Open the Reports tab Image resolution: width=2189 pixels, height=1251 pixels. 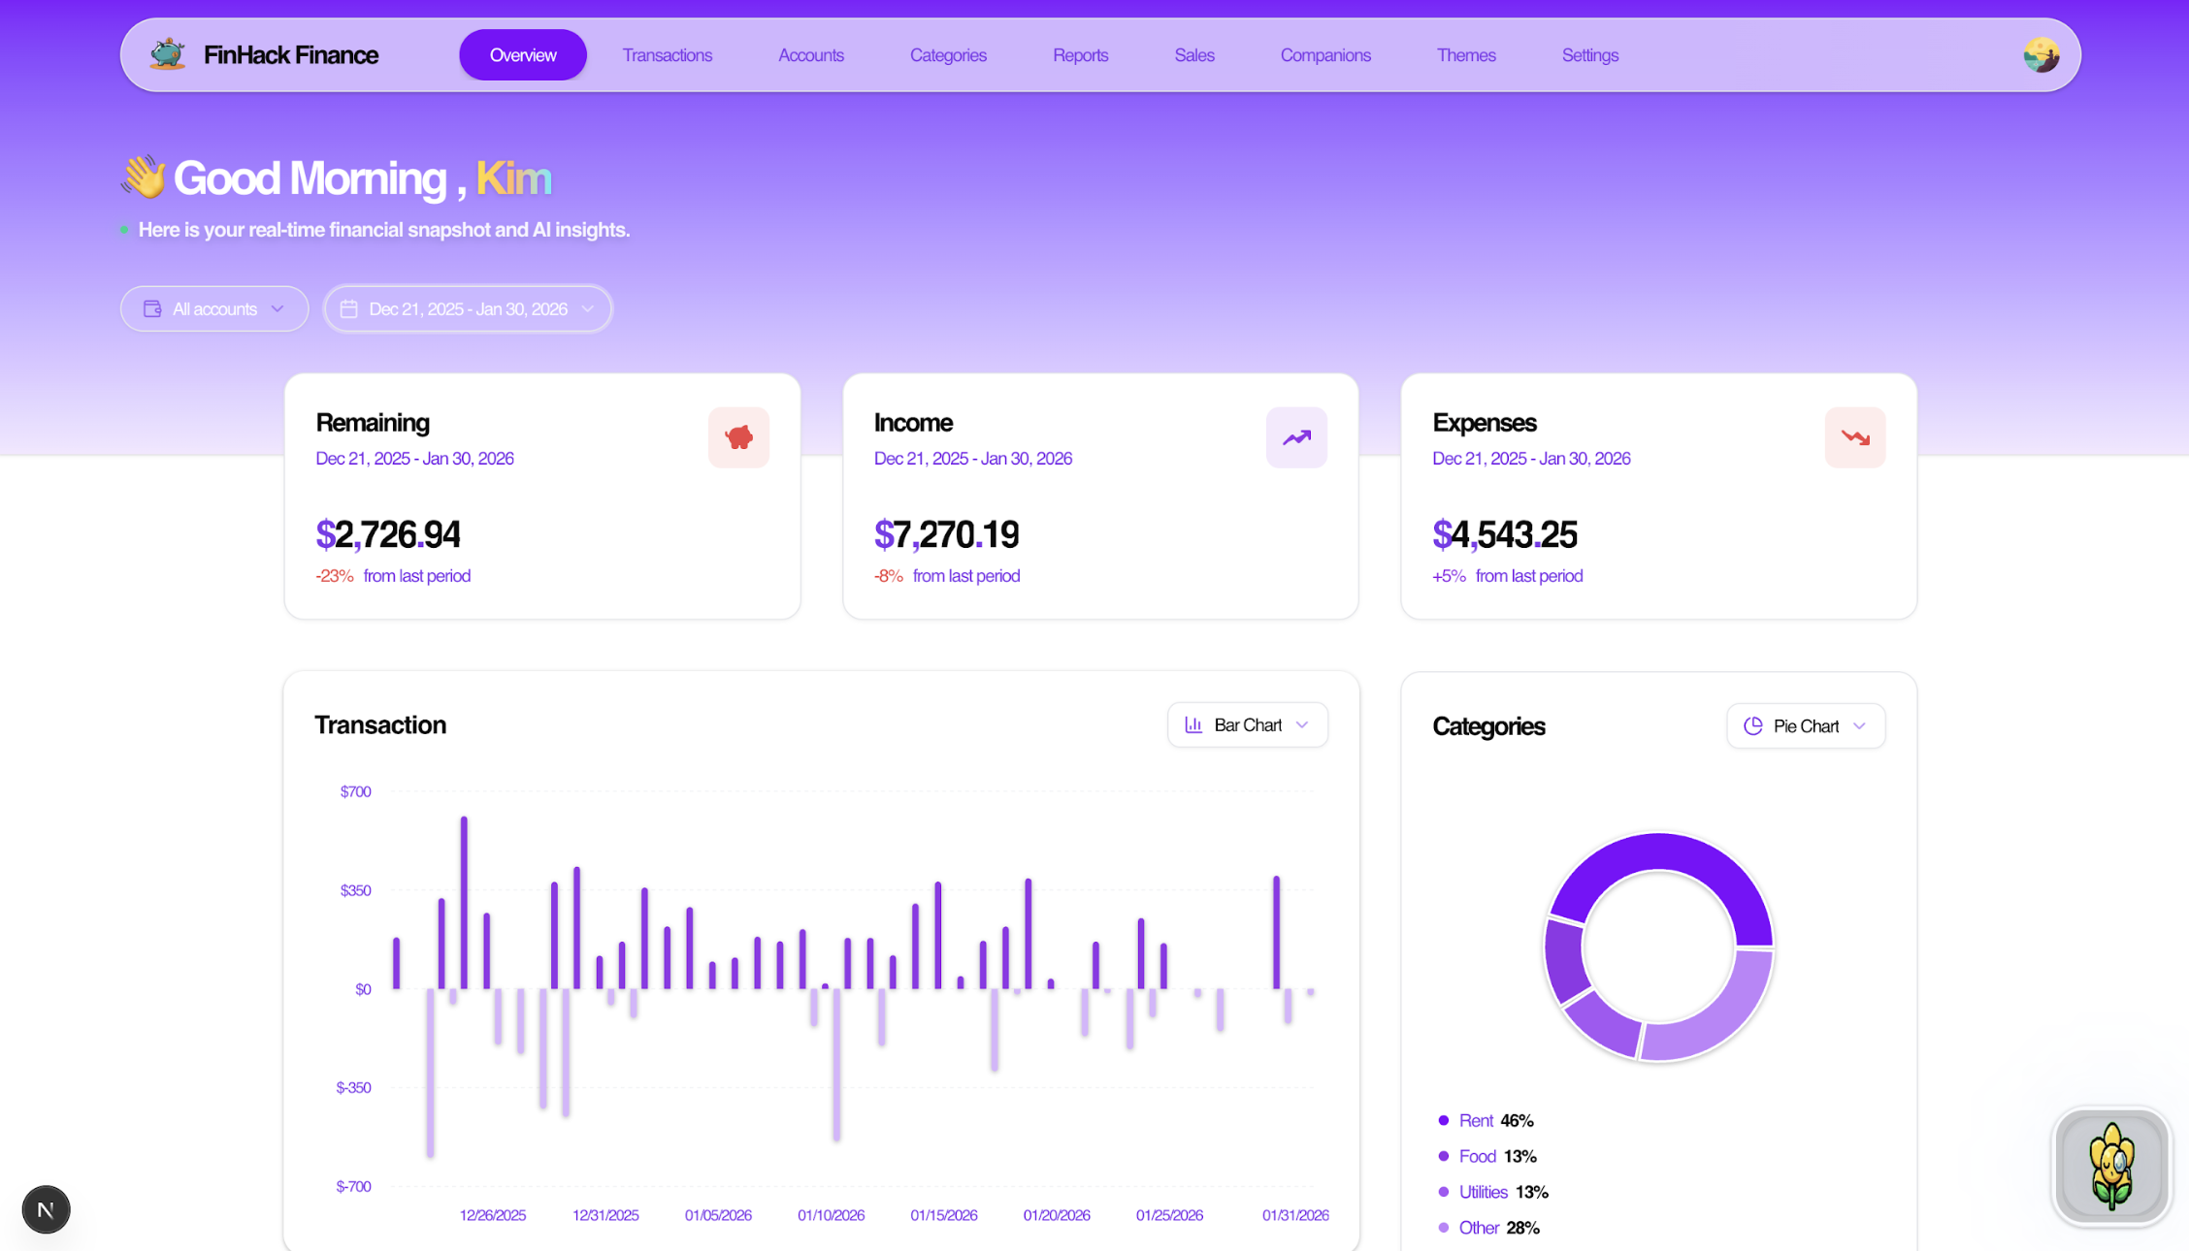pyautogui.click(x=1080, y=55)
